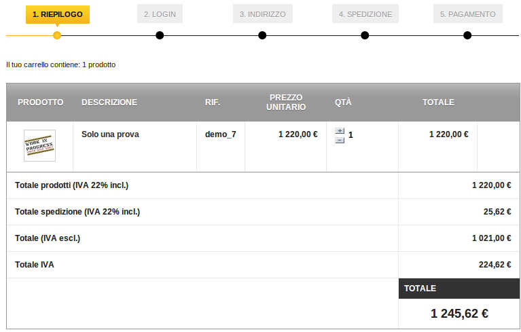Select the 1. Riepilogo step tab
The image size is (521, 332).
tap(57, 14)
